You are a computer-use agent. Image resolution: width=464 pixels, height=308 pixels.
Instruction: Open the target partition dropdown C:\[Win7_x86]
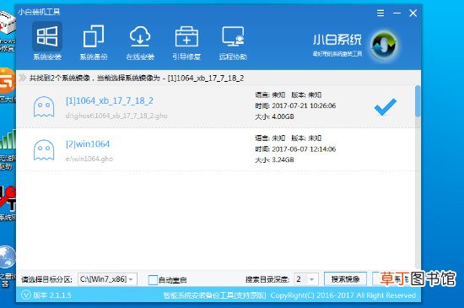107,279
